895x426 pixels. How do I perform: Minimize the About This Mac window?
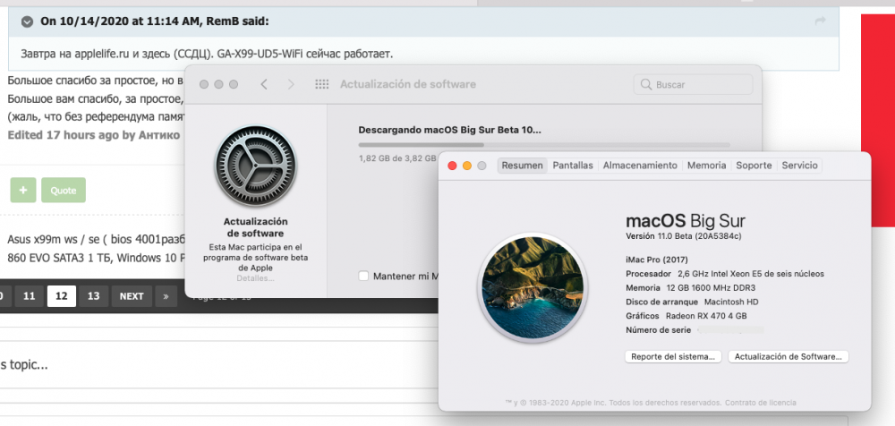[x=467, y=166]
